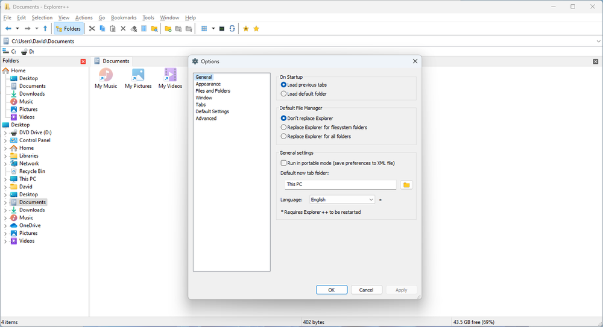Open the Bookmarks menu
This screenshot has width=603, height=327.
124,17
